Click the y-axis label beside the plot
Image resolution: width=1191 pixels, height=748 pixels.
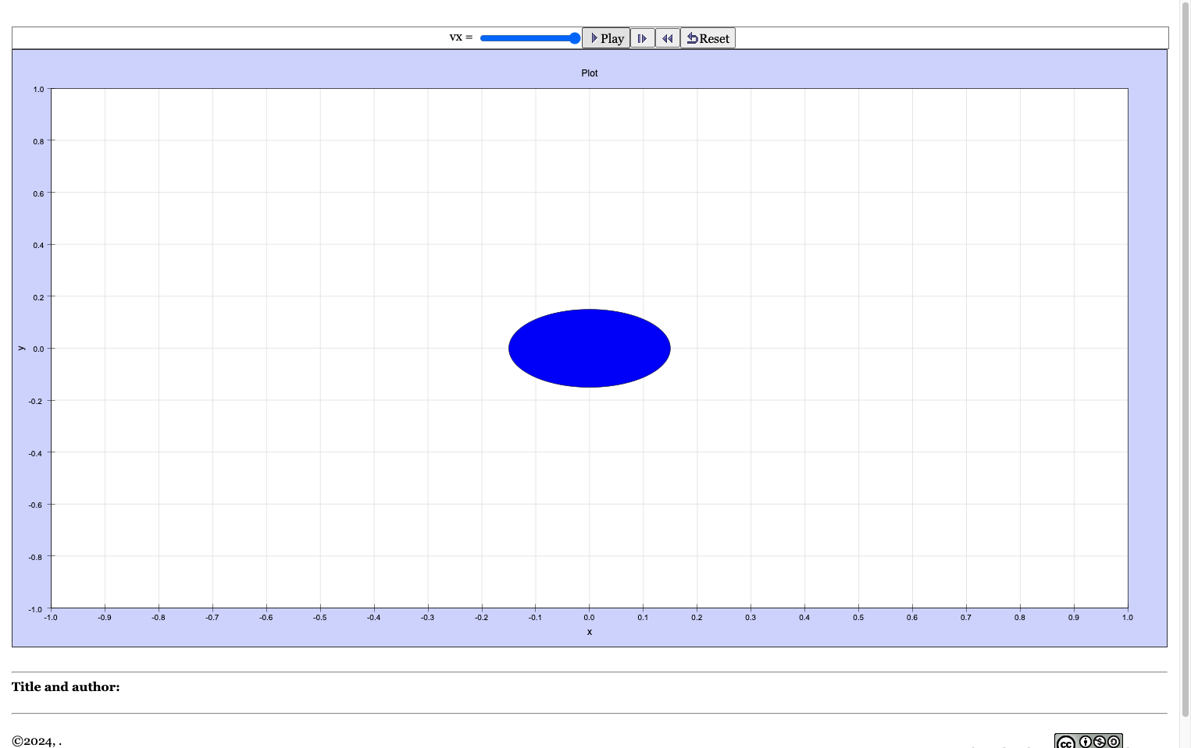[x=21, y=349]
